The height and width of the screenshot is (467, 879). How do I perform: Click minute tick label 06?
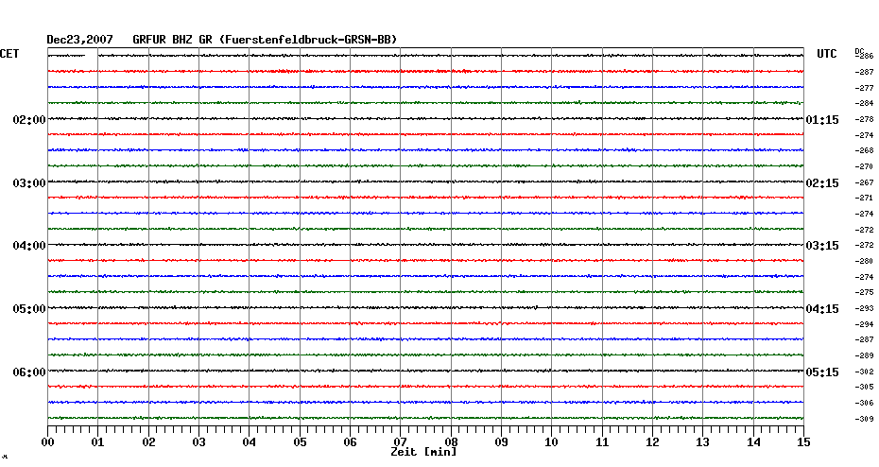pos(351,442)
